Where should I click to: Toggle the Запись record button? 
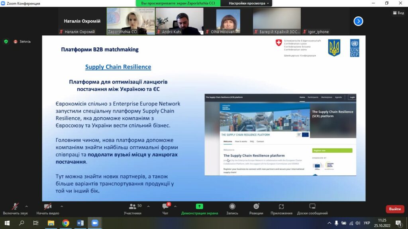(x=232, y=209)
